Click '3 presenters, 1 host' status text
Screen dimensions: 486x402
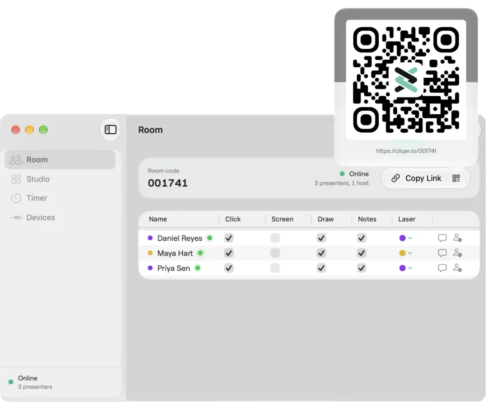coord(341,183)
